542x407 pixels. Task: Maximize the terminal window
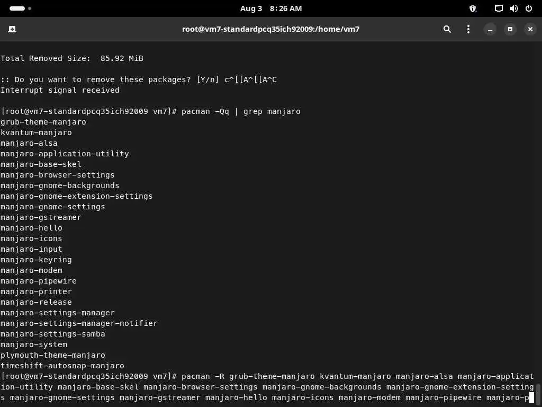[510, 30]
